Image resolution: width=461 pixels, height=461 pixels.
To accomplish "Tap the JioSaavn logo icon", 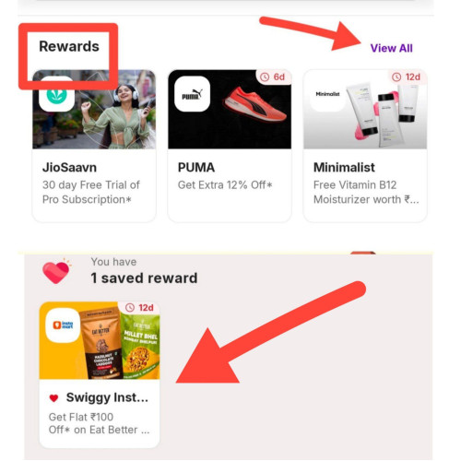I will (57, 94).
